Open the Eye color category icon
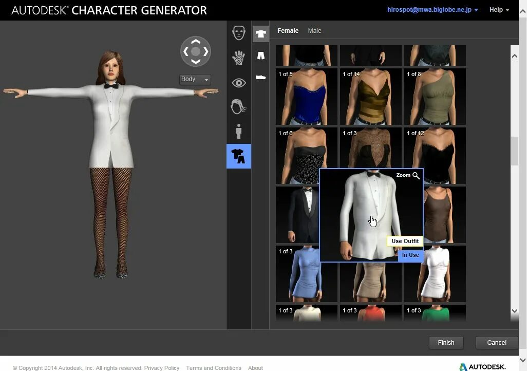The height and width of the screenshot is (371, 527). point(239,83)
